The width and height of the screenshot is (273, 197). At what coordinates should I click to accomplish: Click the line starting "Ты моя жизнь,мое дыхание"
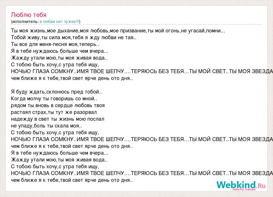[118, 31]
